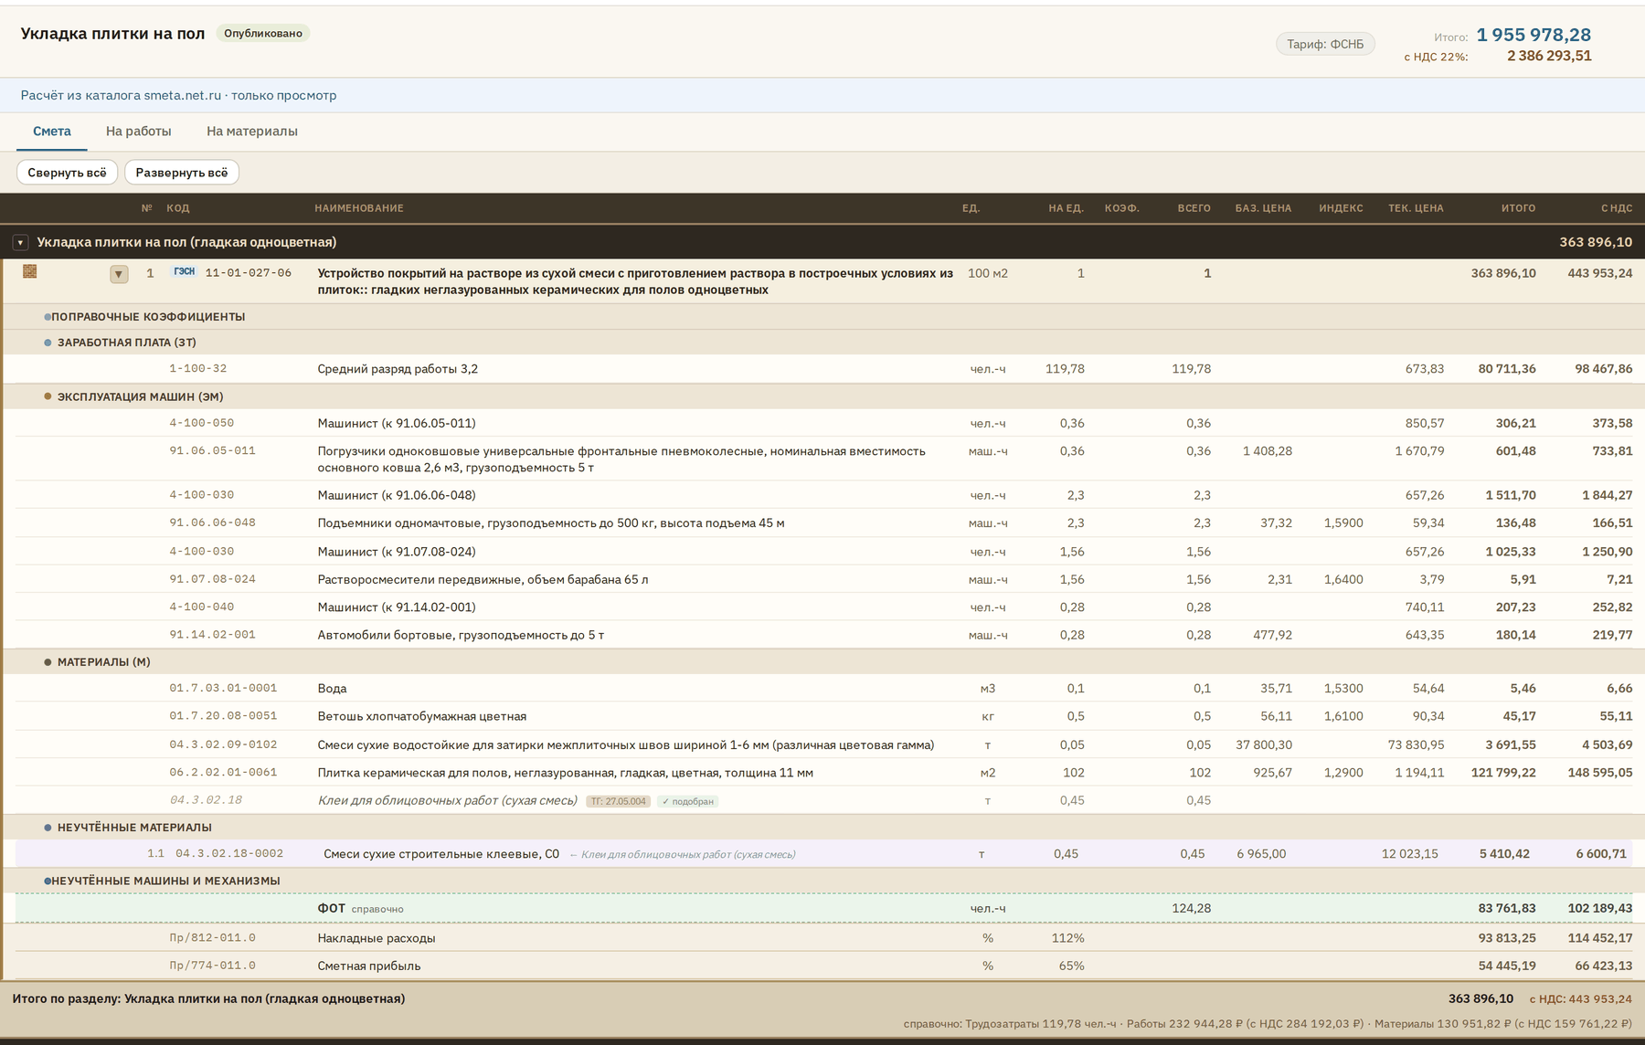Viewport: 1645px width, 1045px height.
Task: Click the 'Развернуть всё' button
Action: [x=182, y=173]
